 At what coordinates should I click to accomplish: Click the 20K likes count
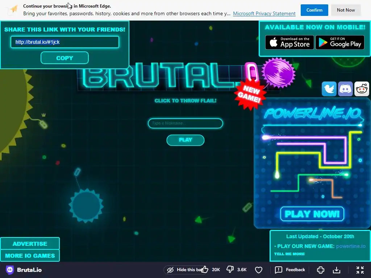click(x=216, y=269)
